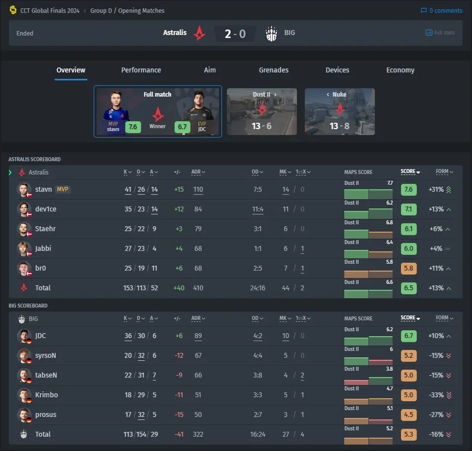Click the Astralis team name in match header

[x=175, y=33]
